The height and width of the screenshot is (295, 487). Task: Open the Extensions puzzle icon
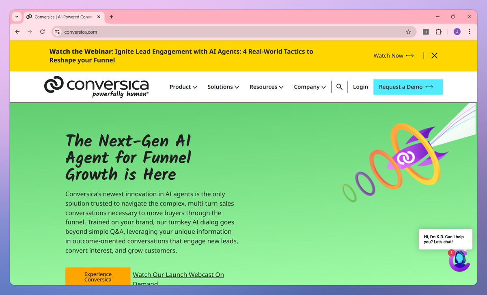click(x=439, y=32)
